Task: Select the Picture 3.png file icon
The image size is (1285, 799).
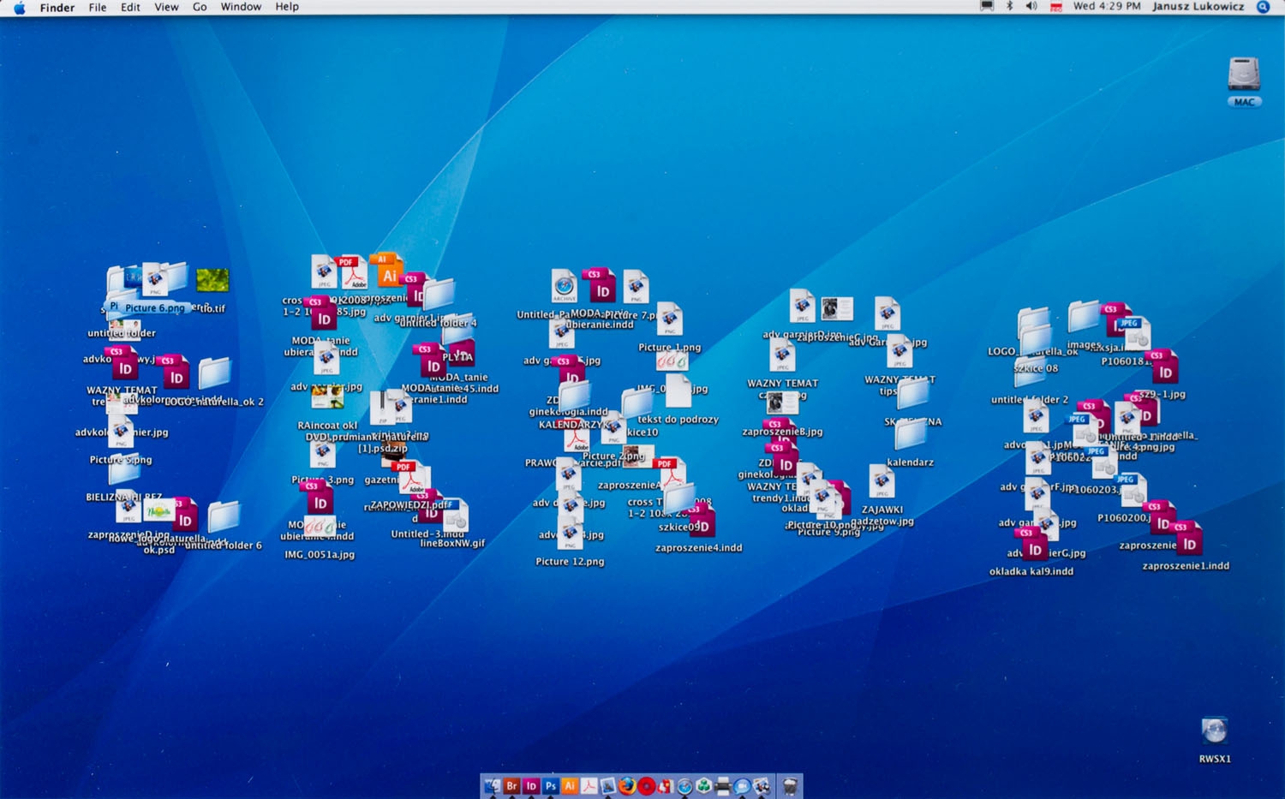Action: click(323, 453)
